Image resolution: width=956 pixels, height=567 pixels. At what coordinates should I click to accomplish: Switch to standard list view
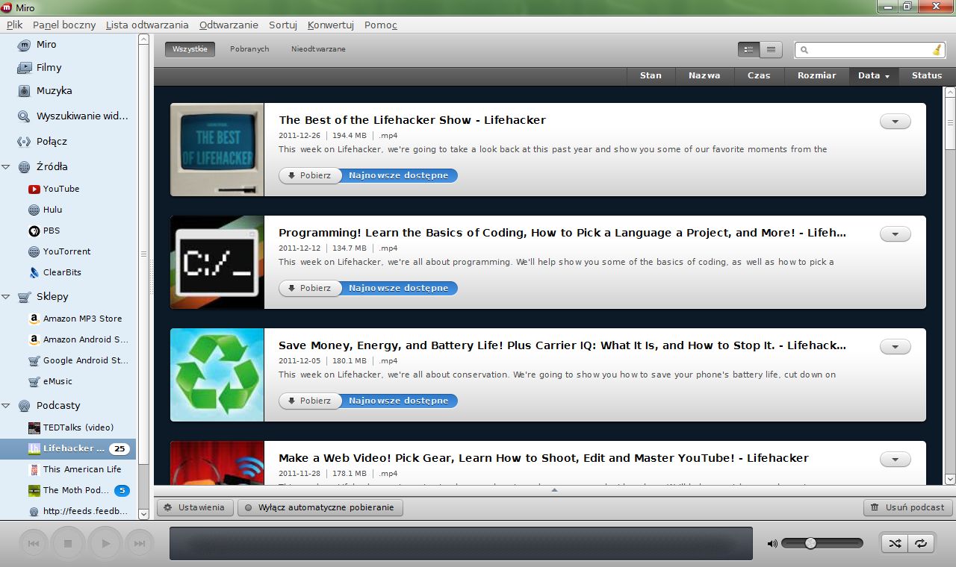coord(749,50)
